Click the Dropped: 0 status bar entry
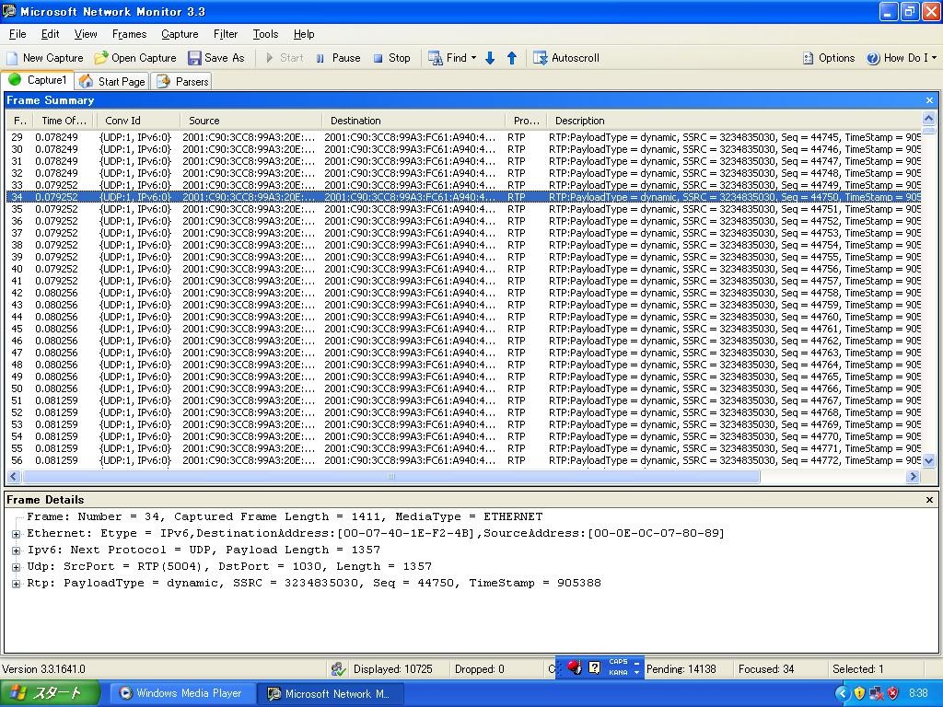The image size is (943, 707). tap(479, 669)
